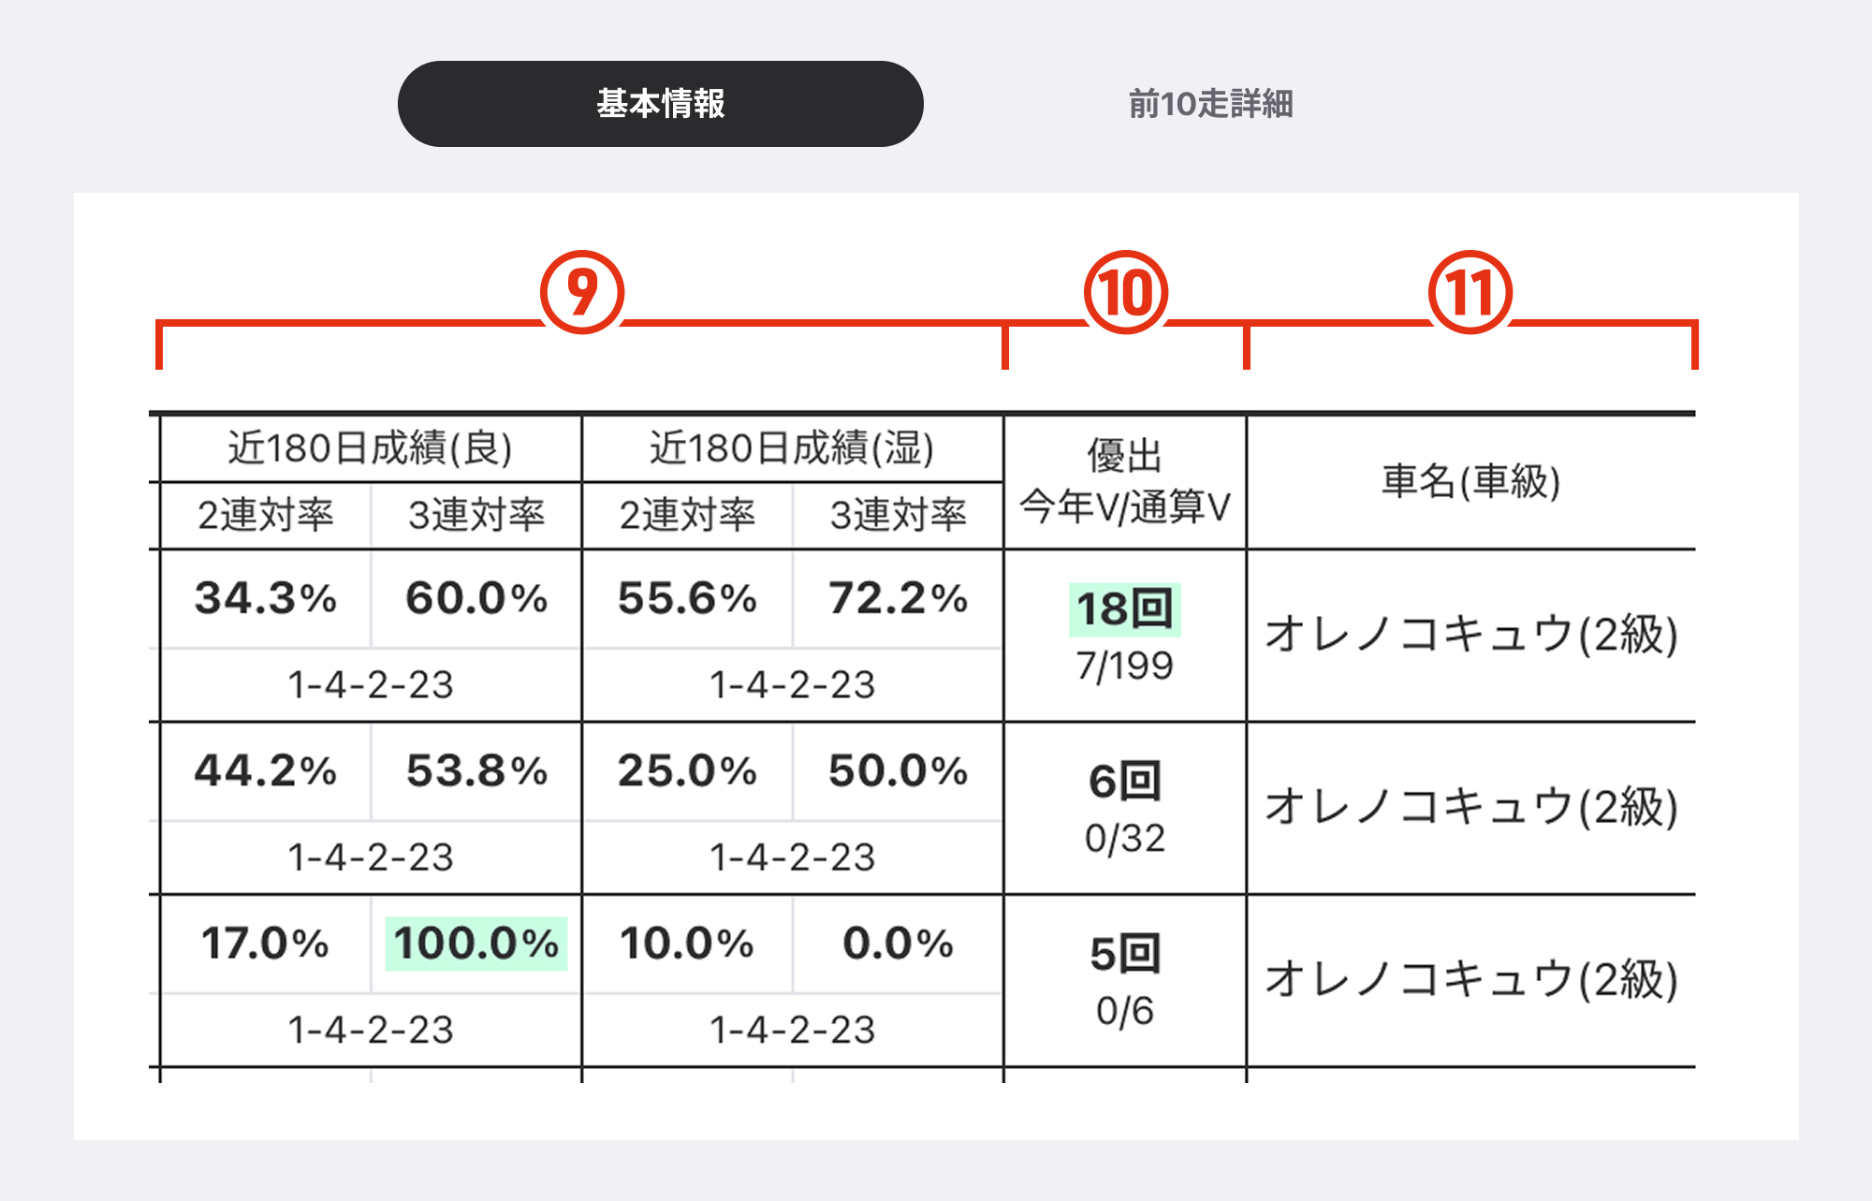The width and height of the screenshot is (1872, 1201).
Task: Click the 5回 cell in third row
Action: pyautogui.click(x=1124, y=955)
